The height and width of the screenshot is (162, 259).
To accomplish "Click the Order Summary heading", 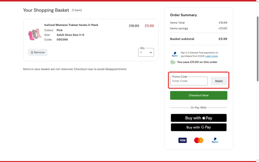I will (x=183, y=15).
